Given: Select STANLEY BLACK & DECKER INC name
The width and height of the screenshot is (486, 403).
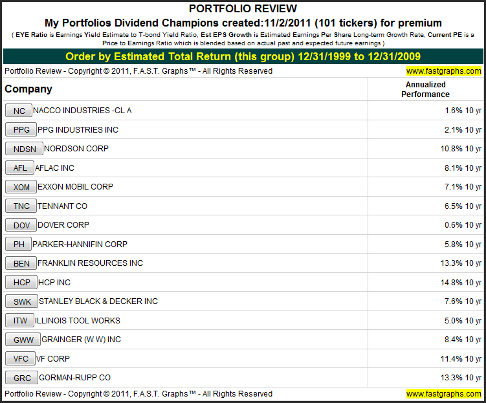Looking at the screenshot, I should pos(98,301).
